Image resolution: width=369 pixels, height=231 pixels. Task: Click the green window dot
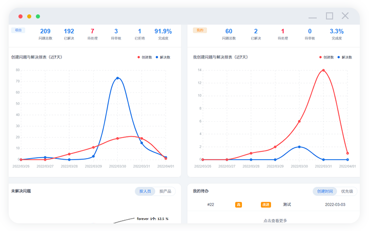(38, 16)
